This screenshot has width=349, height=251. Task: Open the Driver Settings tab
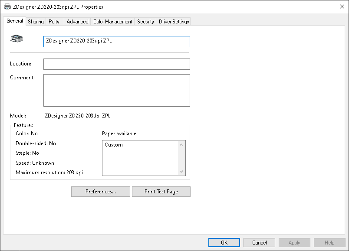(173, 21)
